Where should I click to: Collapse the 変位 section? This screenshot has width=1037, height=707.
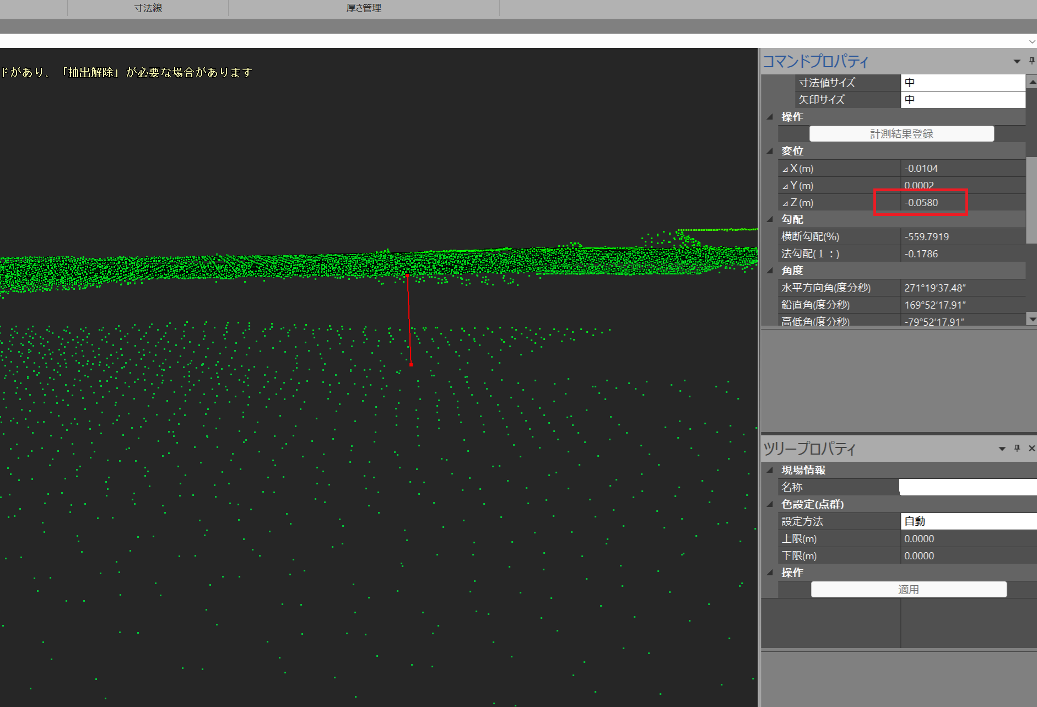pyautogui.click(x=770, y=150)
